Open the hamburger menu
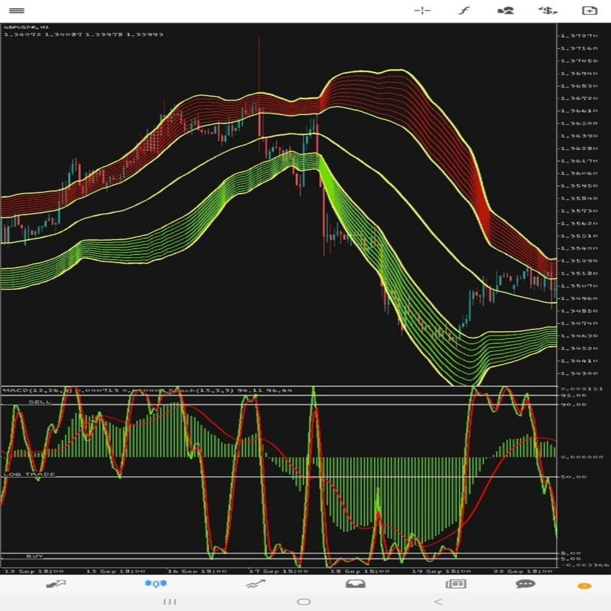The width and height of the screenshot is (611, 611). (17, 11)
